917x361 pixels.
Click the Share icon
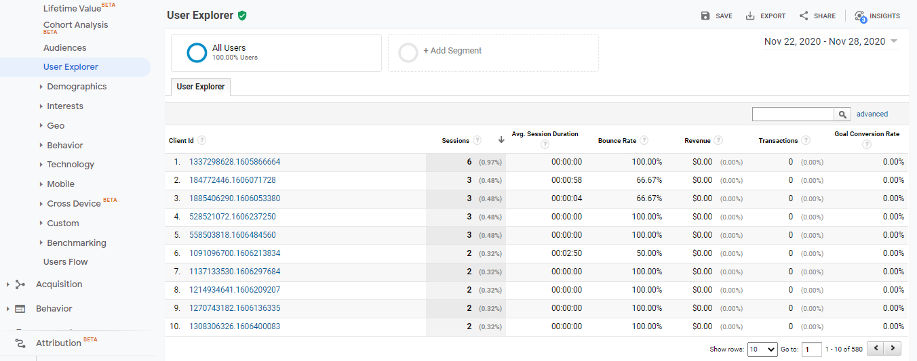pos(804,16)
